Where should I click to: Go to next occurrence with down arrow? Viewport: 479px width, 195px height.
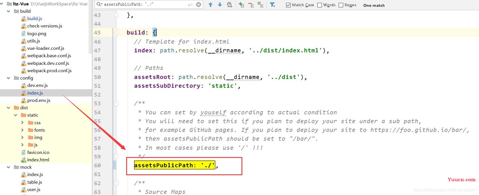(x=220, y=5)
